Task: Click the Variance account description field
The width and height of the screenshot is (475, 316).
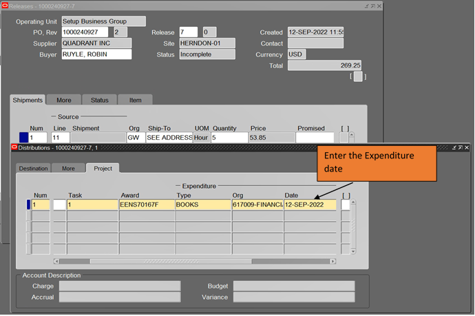Action: [294, 297]
